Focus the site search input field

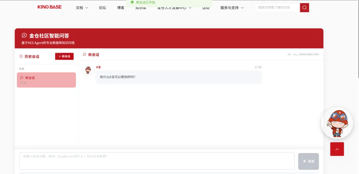[277, 8]
